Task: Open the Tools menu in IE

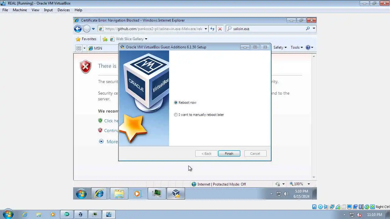Action: click(297, 47)
